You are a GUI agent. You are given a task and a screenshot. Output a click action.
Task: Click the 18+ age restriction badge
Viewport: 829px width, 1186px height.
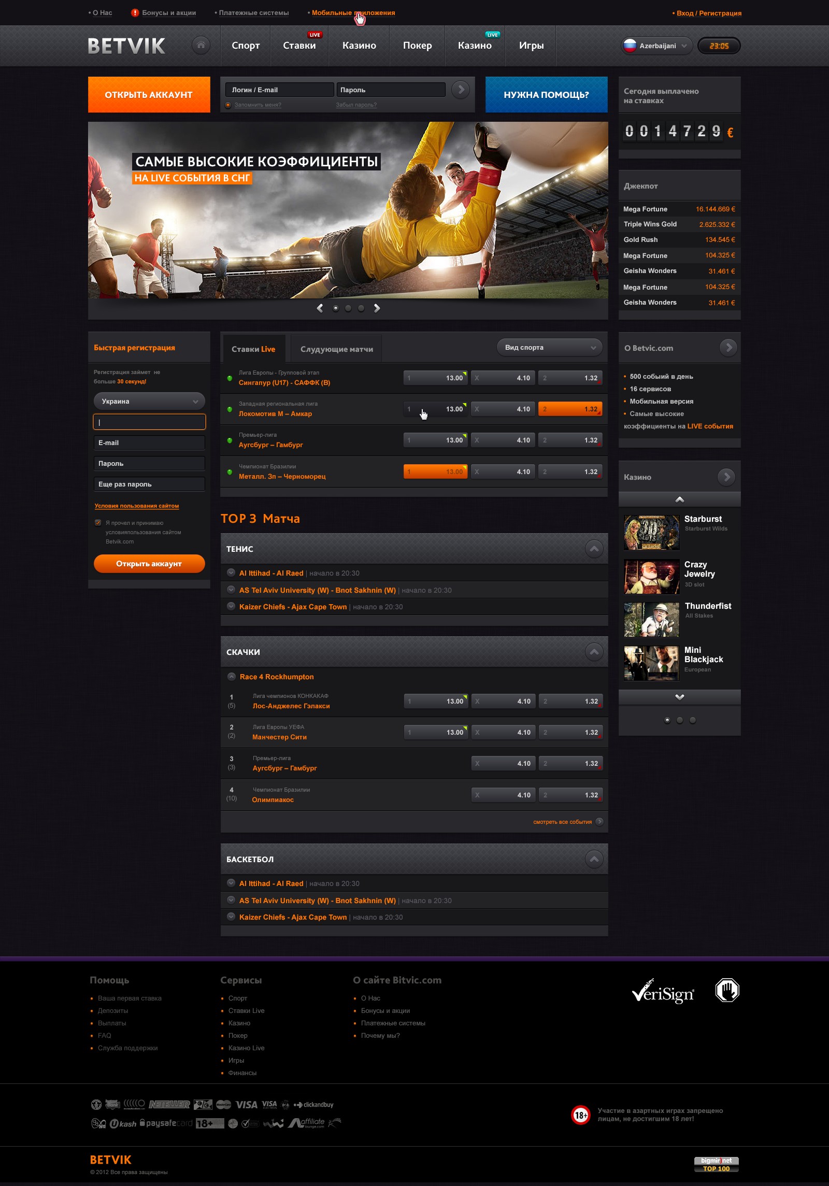[581, 1114]
